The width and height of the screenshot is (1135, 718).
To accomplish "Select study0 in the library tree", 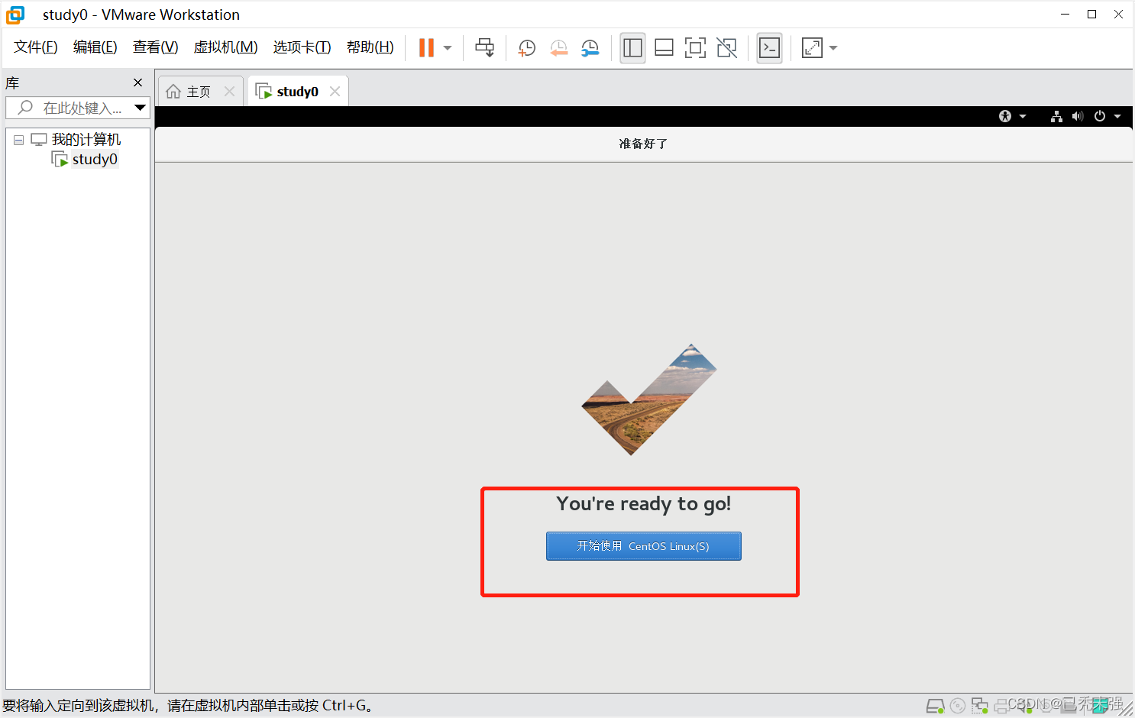I will tap(95, 160).
